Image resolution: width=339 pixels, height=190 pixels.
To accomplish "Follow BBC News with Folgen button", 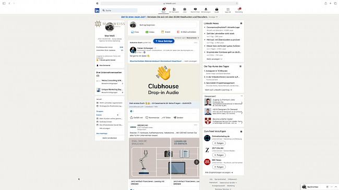I will point(219,167).
